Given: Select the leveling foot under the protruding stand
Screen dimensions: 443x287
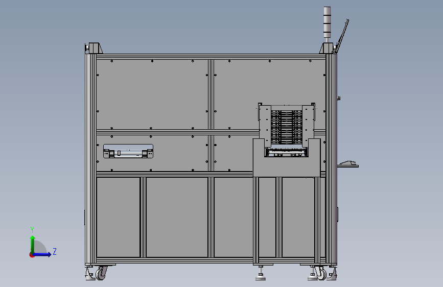Looking at the screenshot, I should pos(261,273).
